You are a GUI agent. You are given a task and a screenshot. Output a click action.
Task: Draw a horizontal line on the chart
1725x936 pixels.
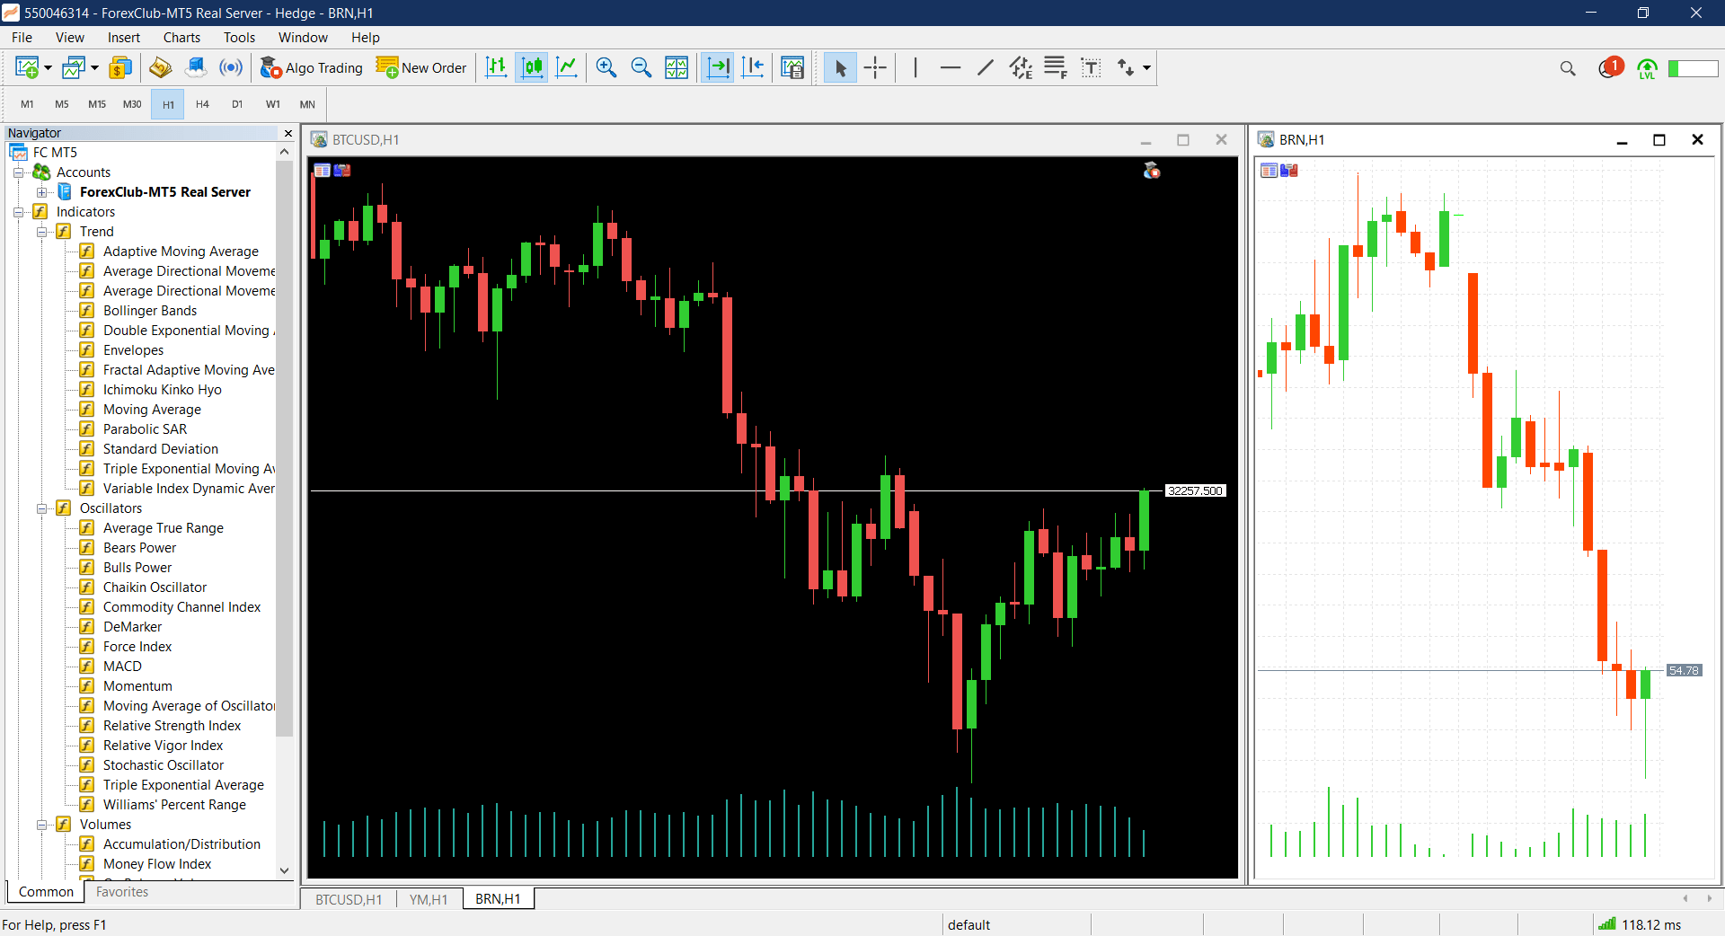coord(950,67)
